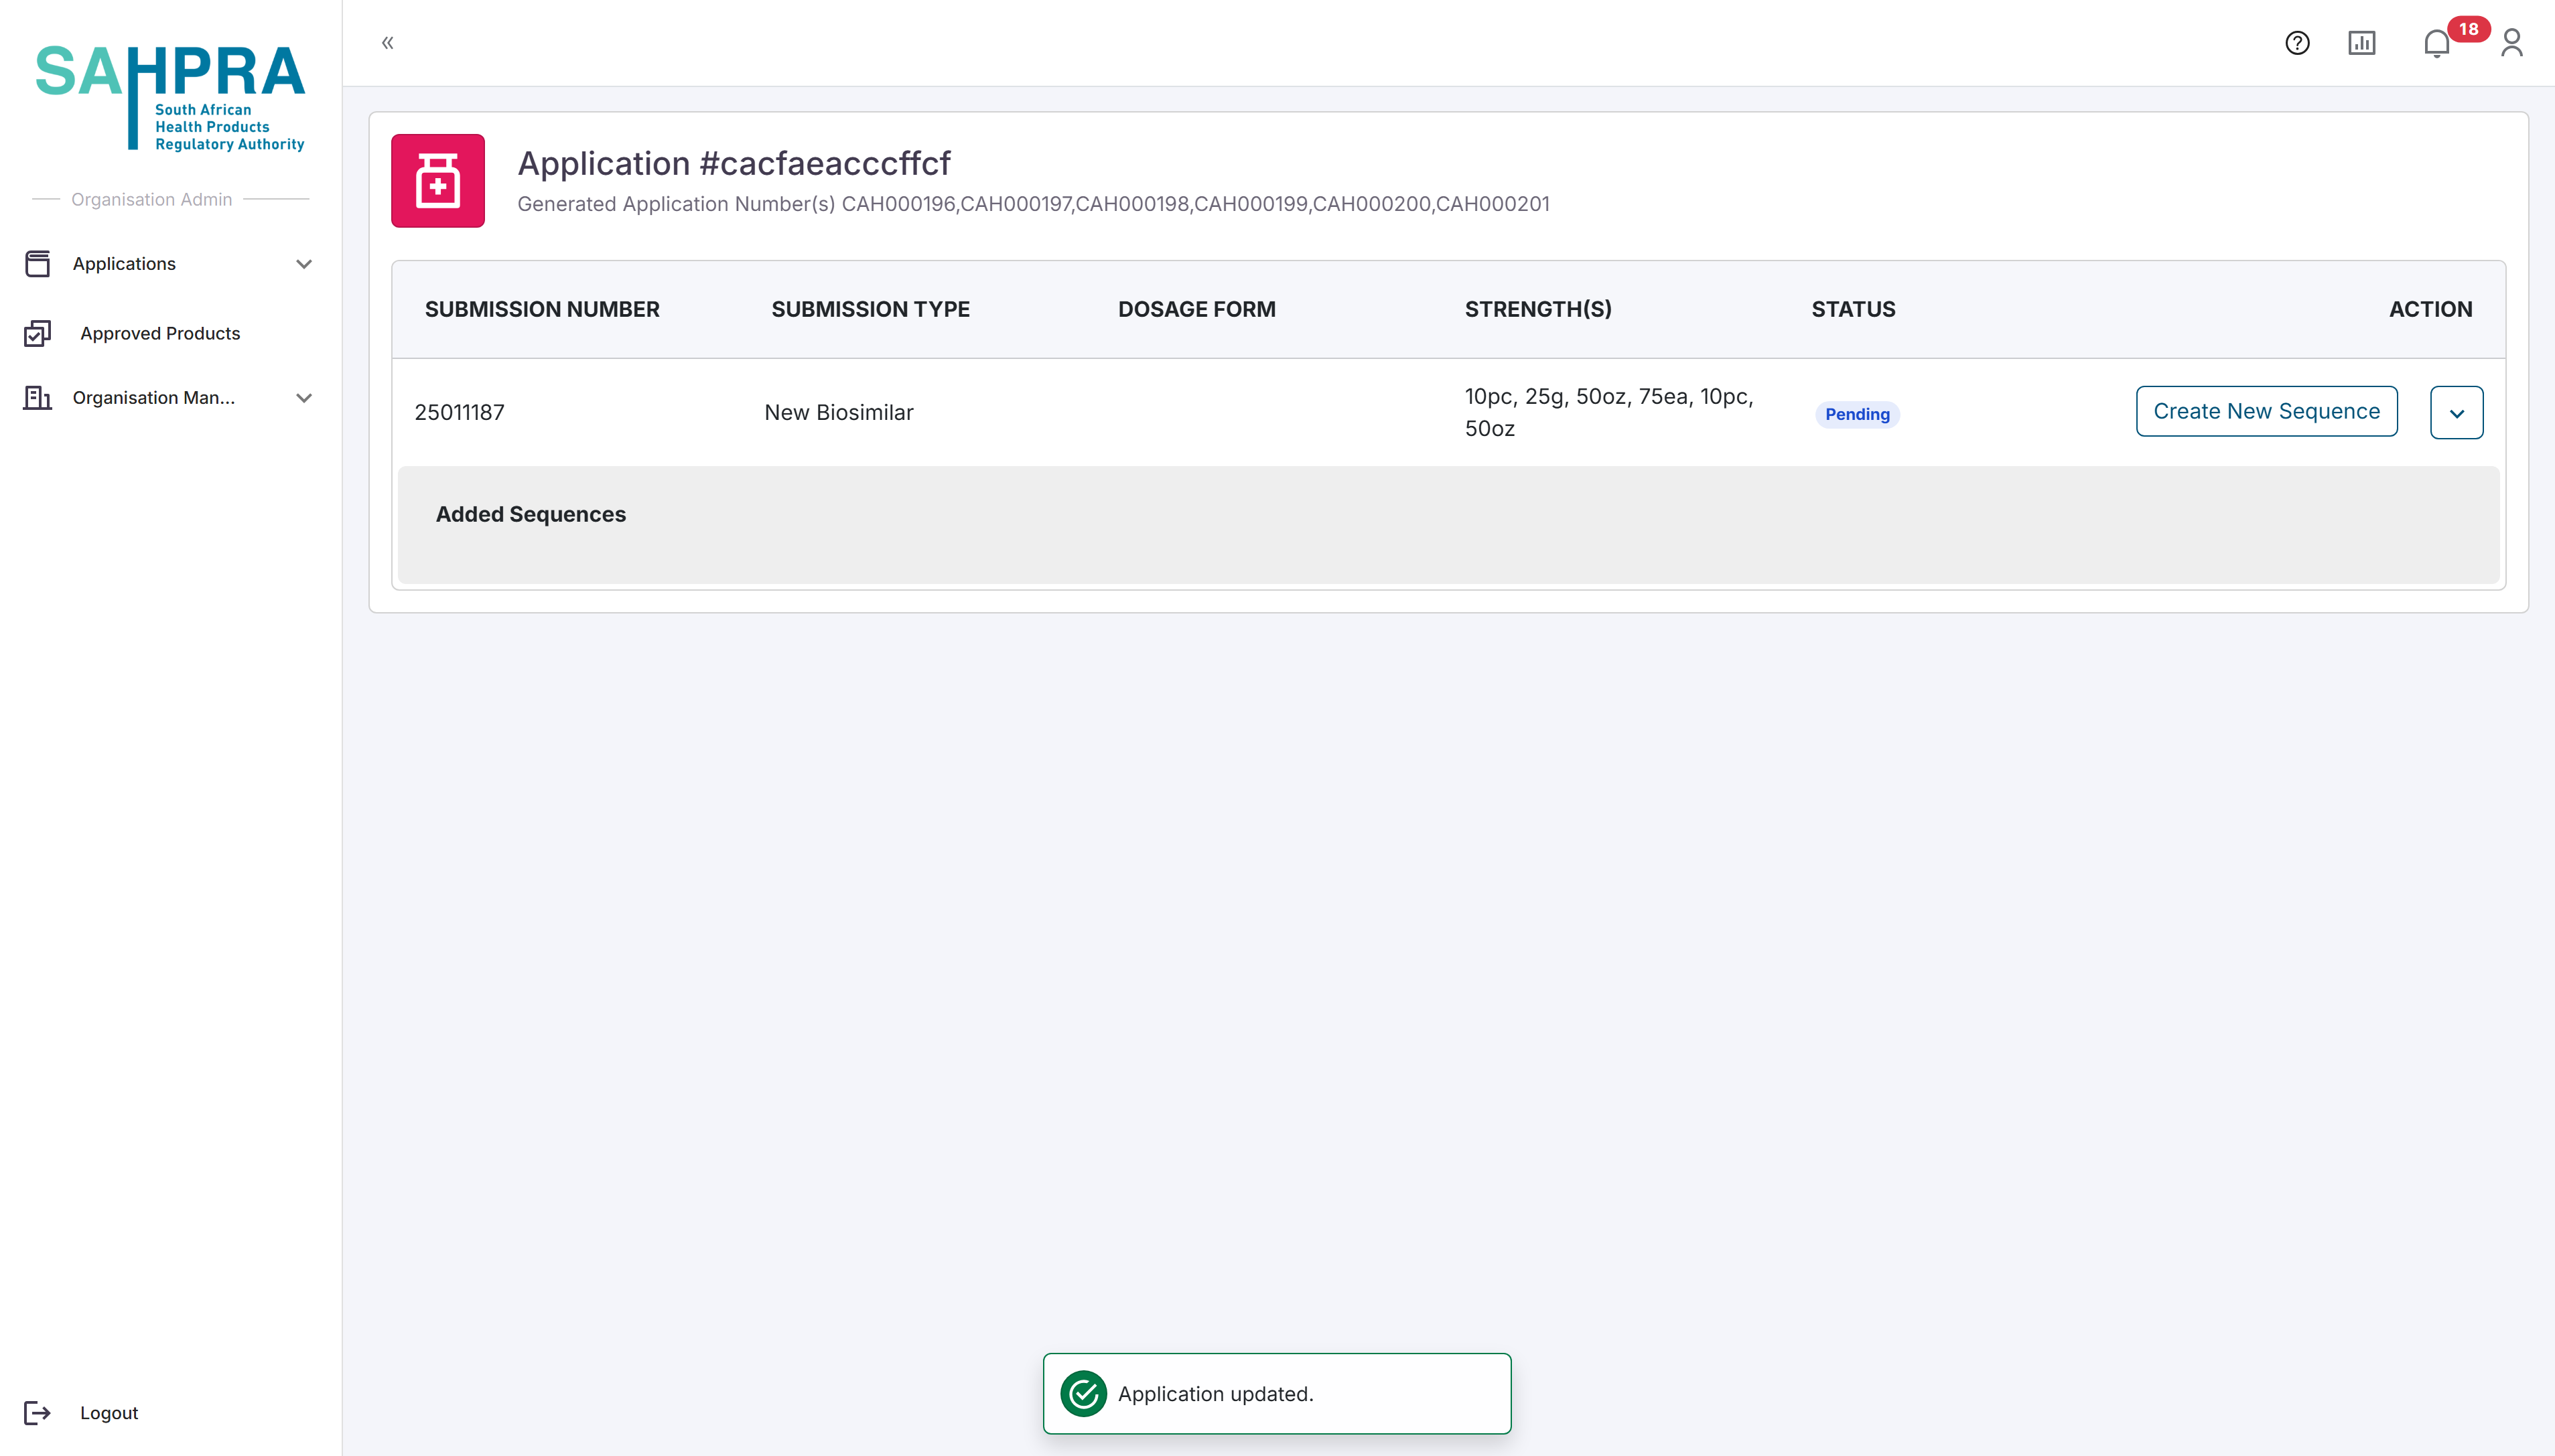Click the SUBMISSION TYPE column header
This screenshot has width=2555, height=1456.
click(870, 309)
